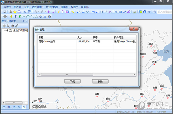This screenshot has width=173, height=114.
Task: Click the gear icon in 企业云收藏夹 panel
Action: 4,26
